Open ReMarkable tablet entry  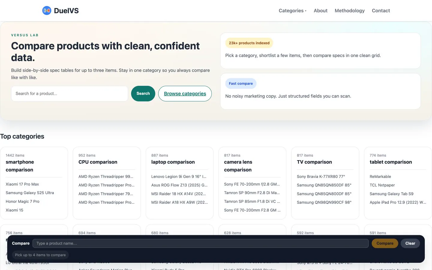coord(380,177)
